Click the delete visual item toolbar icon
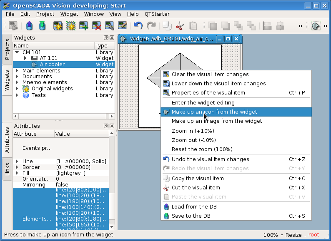 pyautogui.click(x=97, y=26)
